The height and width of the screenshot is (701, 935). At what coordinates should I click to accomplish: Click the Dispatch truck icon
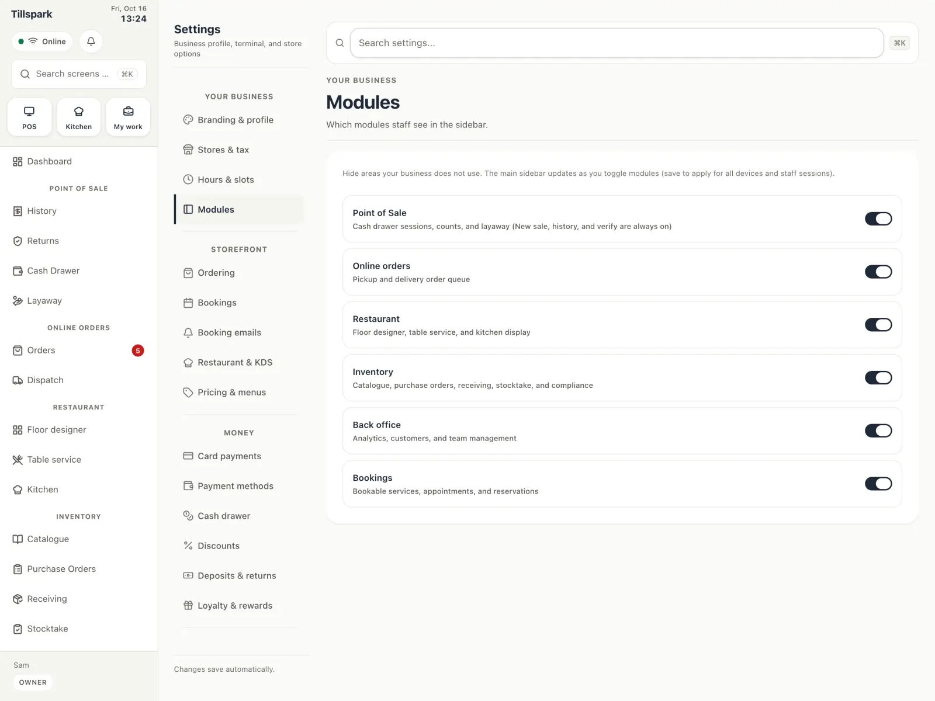pyautogui.click(x=18, y=380)
